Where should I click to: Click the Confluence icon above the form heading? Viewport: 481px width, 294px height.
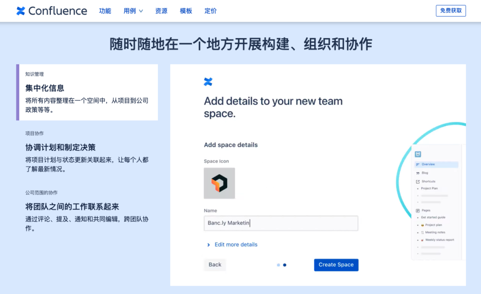(208, 82)
